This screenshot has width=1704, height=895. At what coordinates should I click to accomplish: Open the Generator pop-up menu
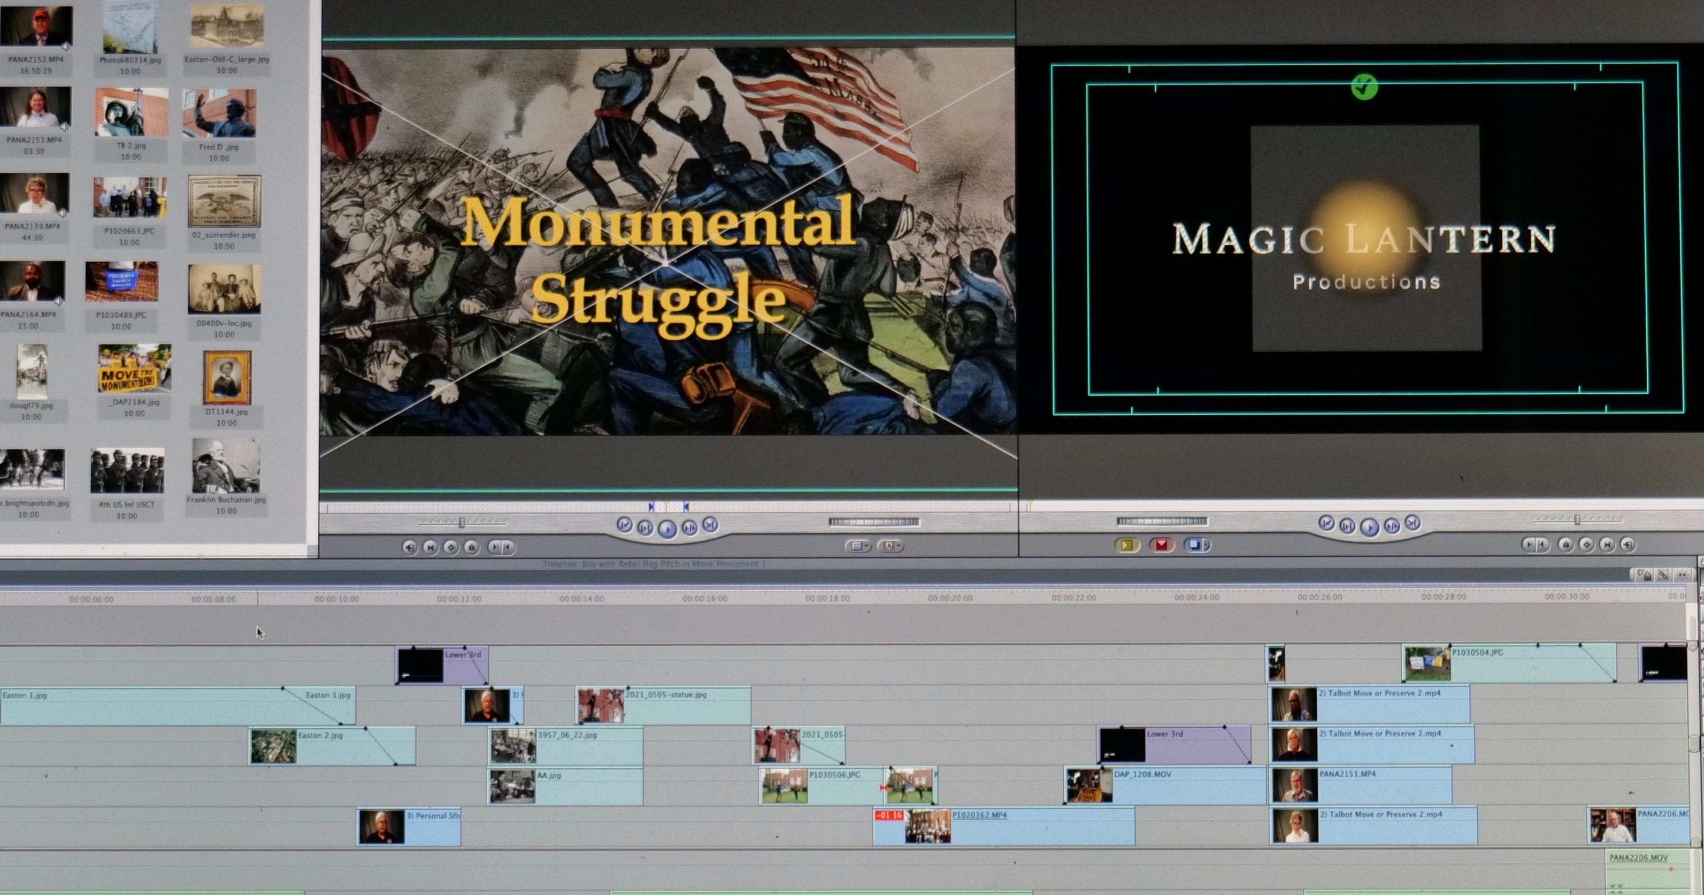pos(891,546)
